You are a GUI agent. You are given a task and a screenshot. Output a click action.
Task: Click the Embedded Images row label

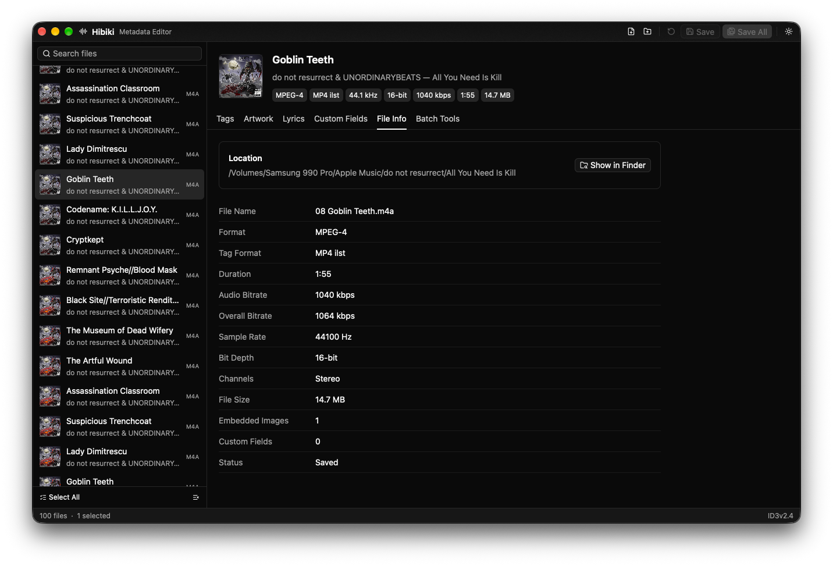(x=254, y=421)
